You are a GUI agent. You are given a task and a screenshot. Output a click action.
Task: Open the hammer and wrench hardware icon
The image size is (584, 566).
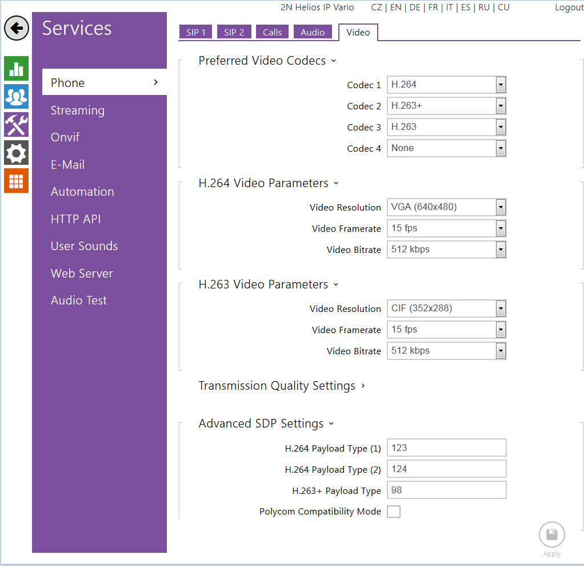pos(16,124)
